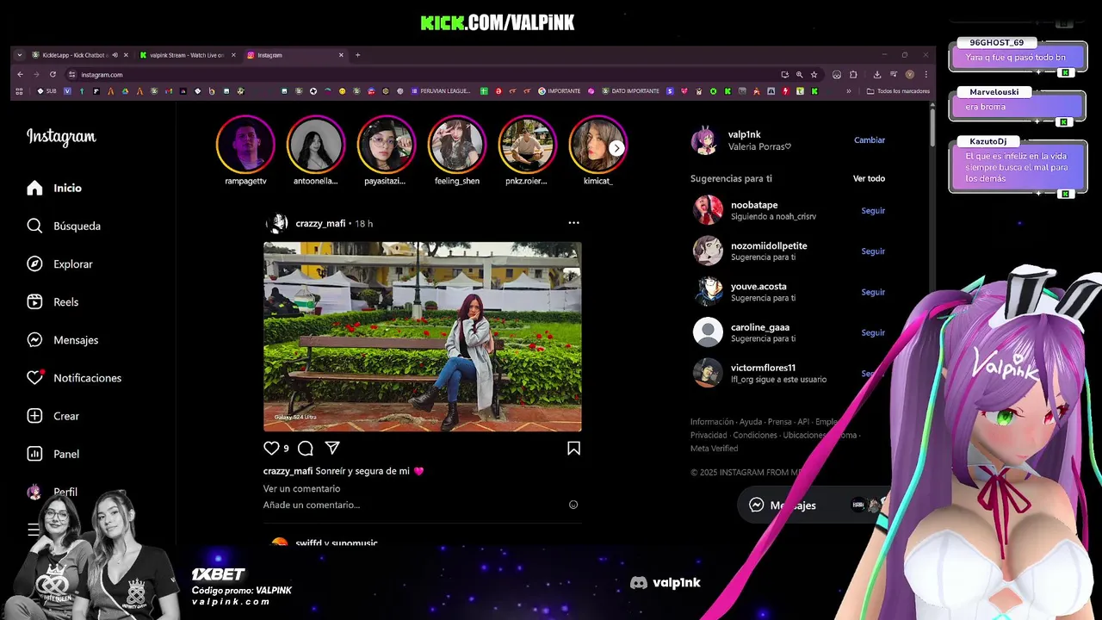This screenshot has width=1102, height=620.
Task: Click the instagram.com address bar
Action: 422,74
